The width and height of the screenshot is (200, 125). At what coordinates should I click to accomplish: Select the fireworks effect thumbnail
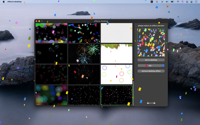tap(84, 54)
